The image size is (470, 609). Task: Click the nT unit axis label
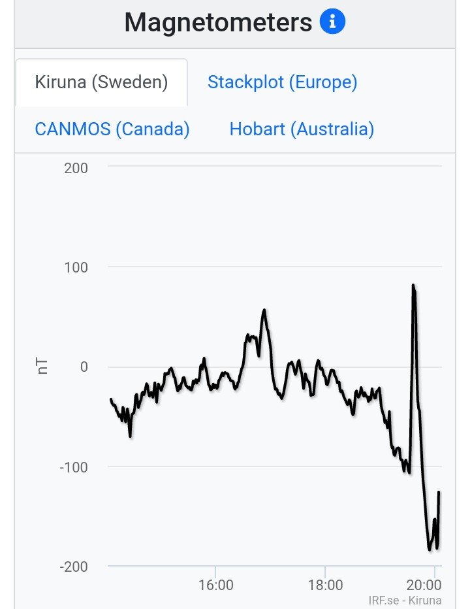tap(43, 367)
